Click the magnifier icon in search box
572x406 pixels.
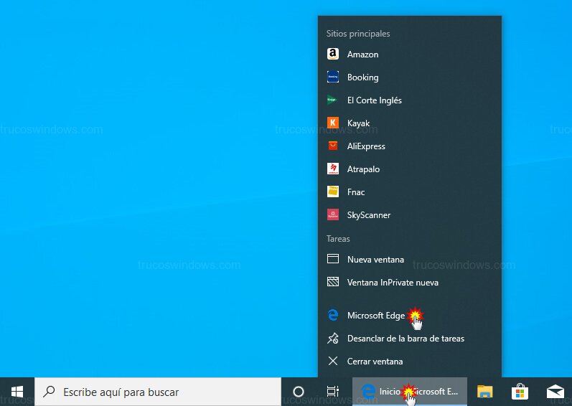49,392
